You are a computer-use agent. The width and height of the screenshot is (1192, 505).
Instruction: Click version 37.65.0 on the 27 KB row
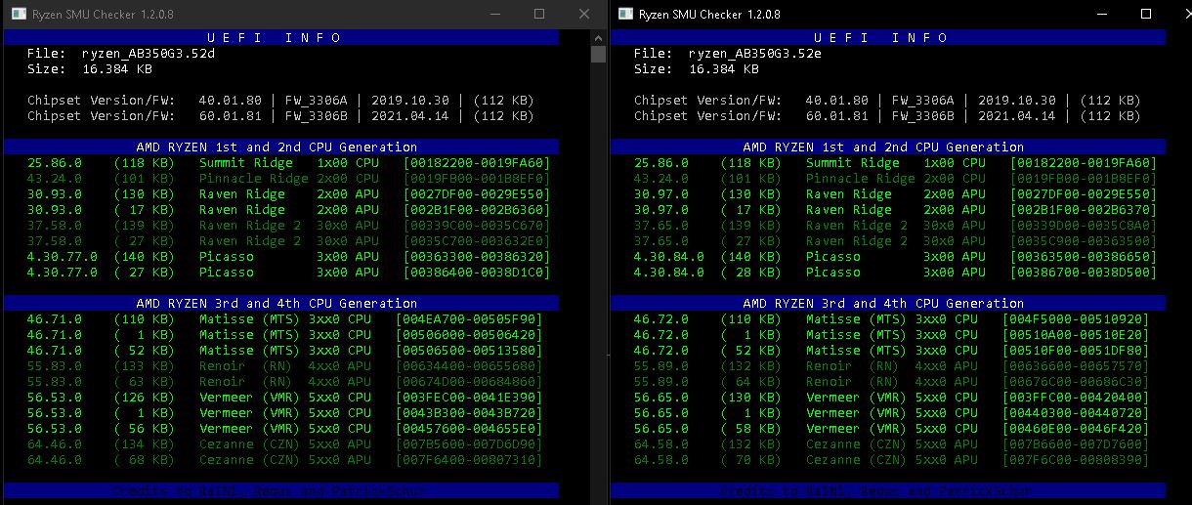[x=661, y=241]
